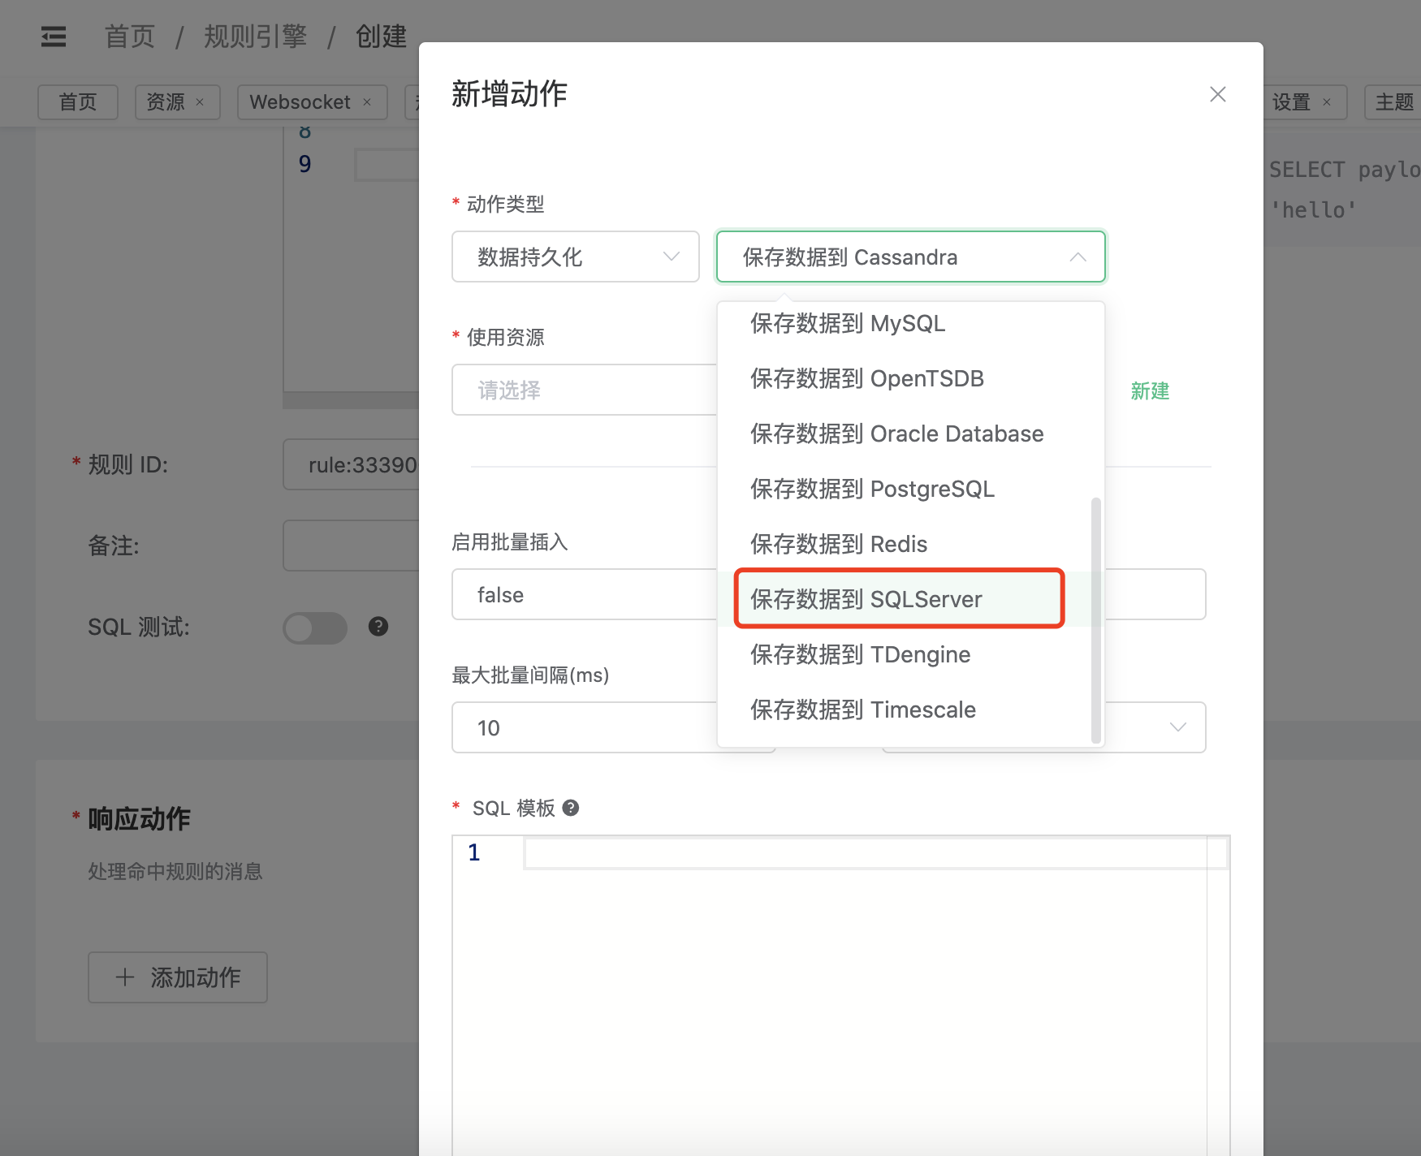Select 保存数据到 MySQL option
The height and width of the screenshot is (1156, 1421).
coord(847,323)
